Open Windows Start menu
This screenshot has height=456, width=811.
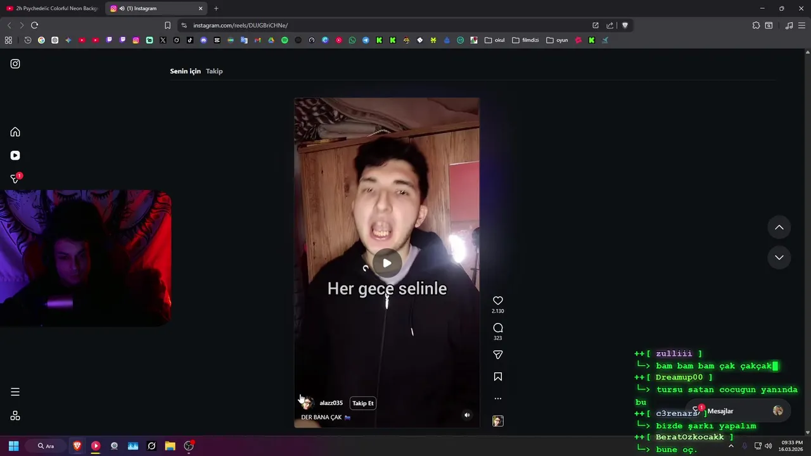(x=13, y=446)
